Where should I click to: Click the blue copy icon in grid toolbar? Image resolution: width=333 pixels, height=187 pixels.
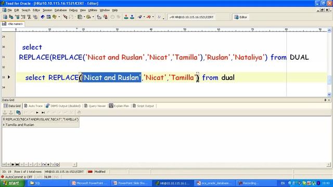19,112
